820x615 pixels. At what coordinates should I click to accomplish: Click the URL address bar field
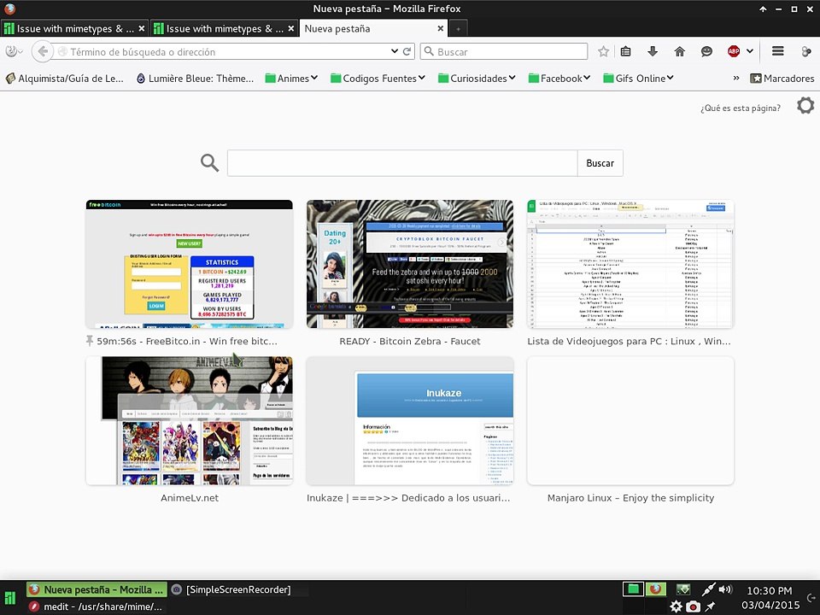[223, 51]
